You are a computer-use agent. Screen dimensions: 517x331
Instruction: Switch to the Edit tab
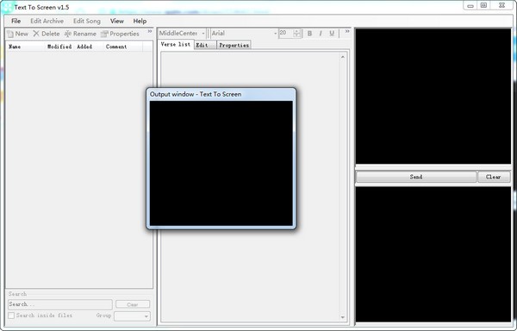coord(205,45)
